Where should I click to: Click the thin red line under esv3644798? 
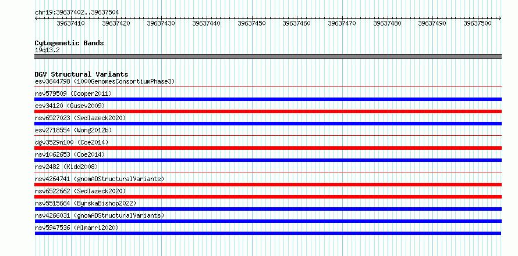coord(268,87)
